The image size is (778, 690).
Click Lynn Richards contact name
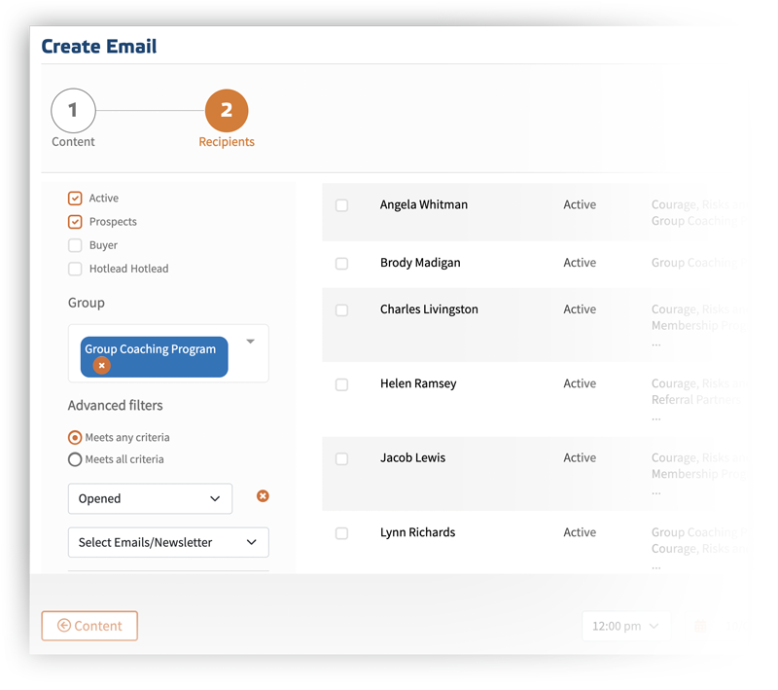pos(418,532)
